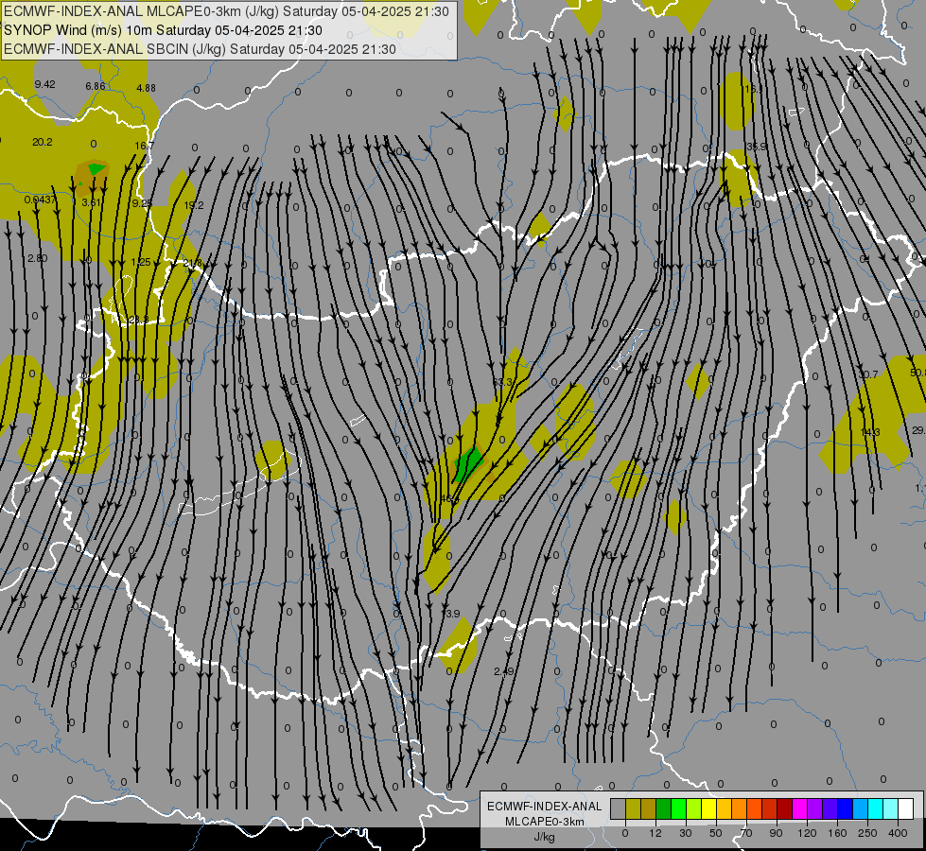The width and height of the screenshot is (926, 851).
Task: Click the map value 3.61
Action: tap(92, 202)
